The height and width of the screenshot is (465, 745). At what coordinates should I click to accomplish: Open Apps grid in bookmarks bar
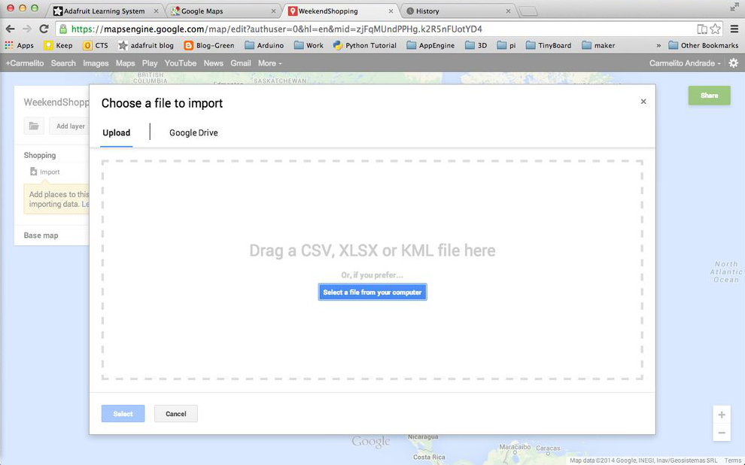[20, 46]
